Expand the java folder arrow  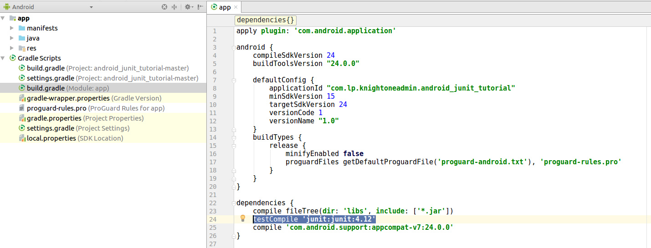click(12, 38)
